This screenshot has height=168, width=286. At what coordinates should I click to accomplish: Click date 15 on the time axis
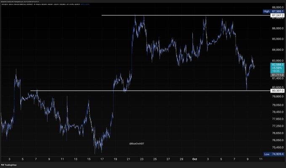(x=89, y=159)
